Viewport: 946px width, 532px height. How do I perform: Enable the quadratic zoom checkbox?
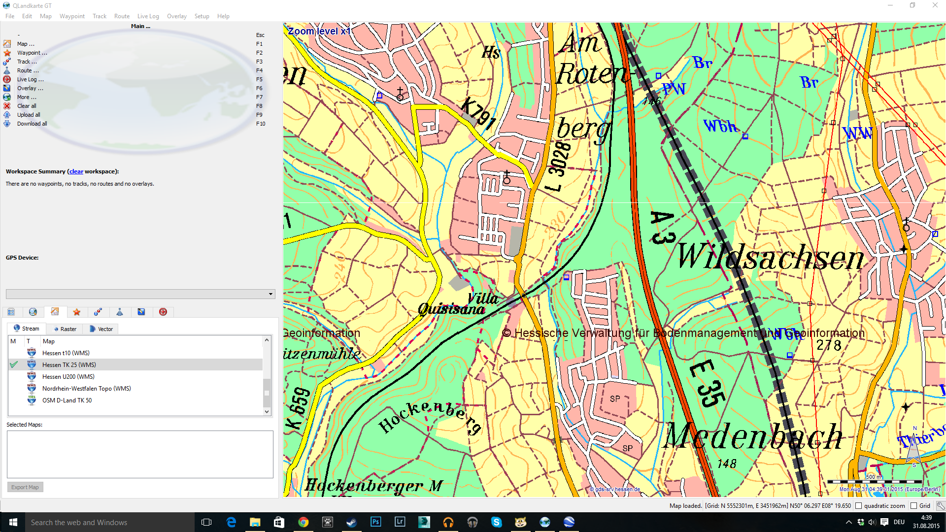(859, 506)
